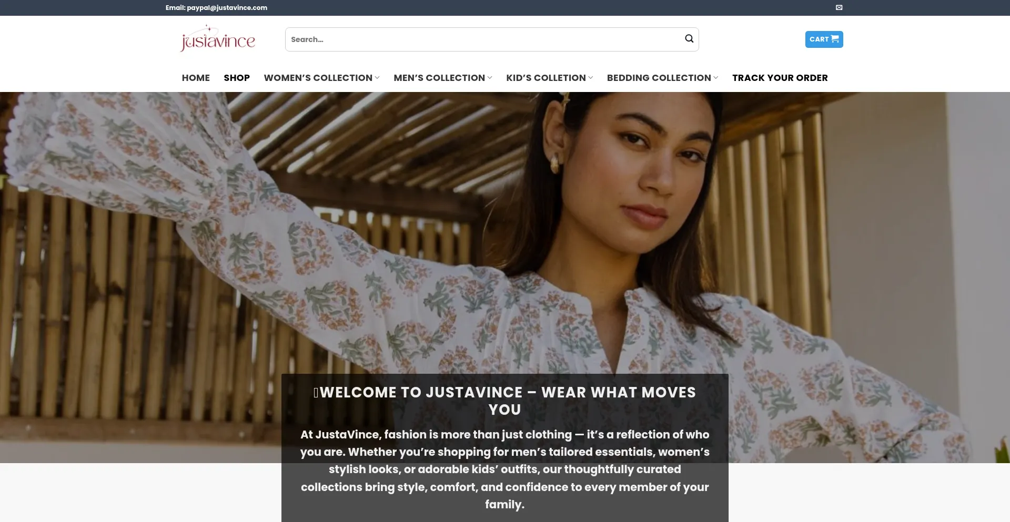Click the envelope icon in the top bar
Viewport: 1010px width, 522px height.
pyautogui.click(x=839, y=7)
